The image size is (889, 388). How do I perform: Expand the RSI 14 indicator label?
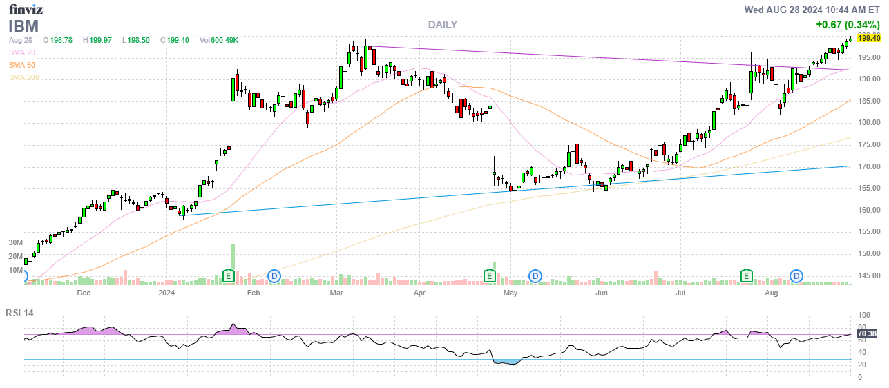[x=21, y=313]
